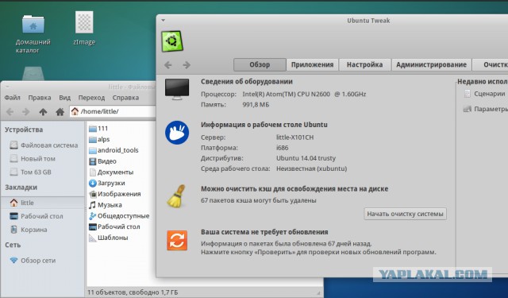Open the Домашний каталог desktop folder icon
The width and height of the screenshot is (508, 298).
pyautogui.click(x=33, y=25)
